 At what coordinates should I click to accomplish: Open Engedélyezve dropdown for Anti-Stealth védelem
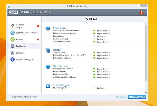[104, 42]
